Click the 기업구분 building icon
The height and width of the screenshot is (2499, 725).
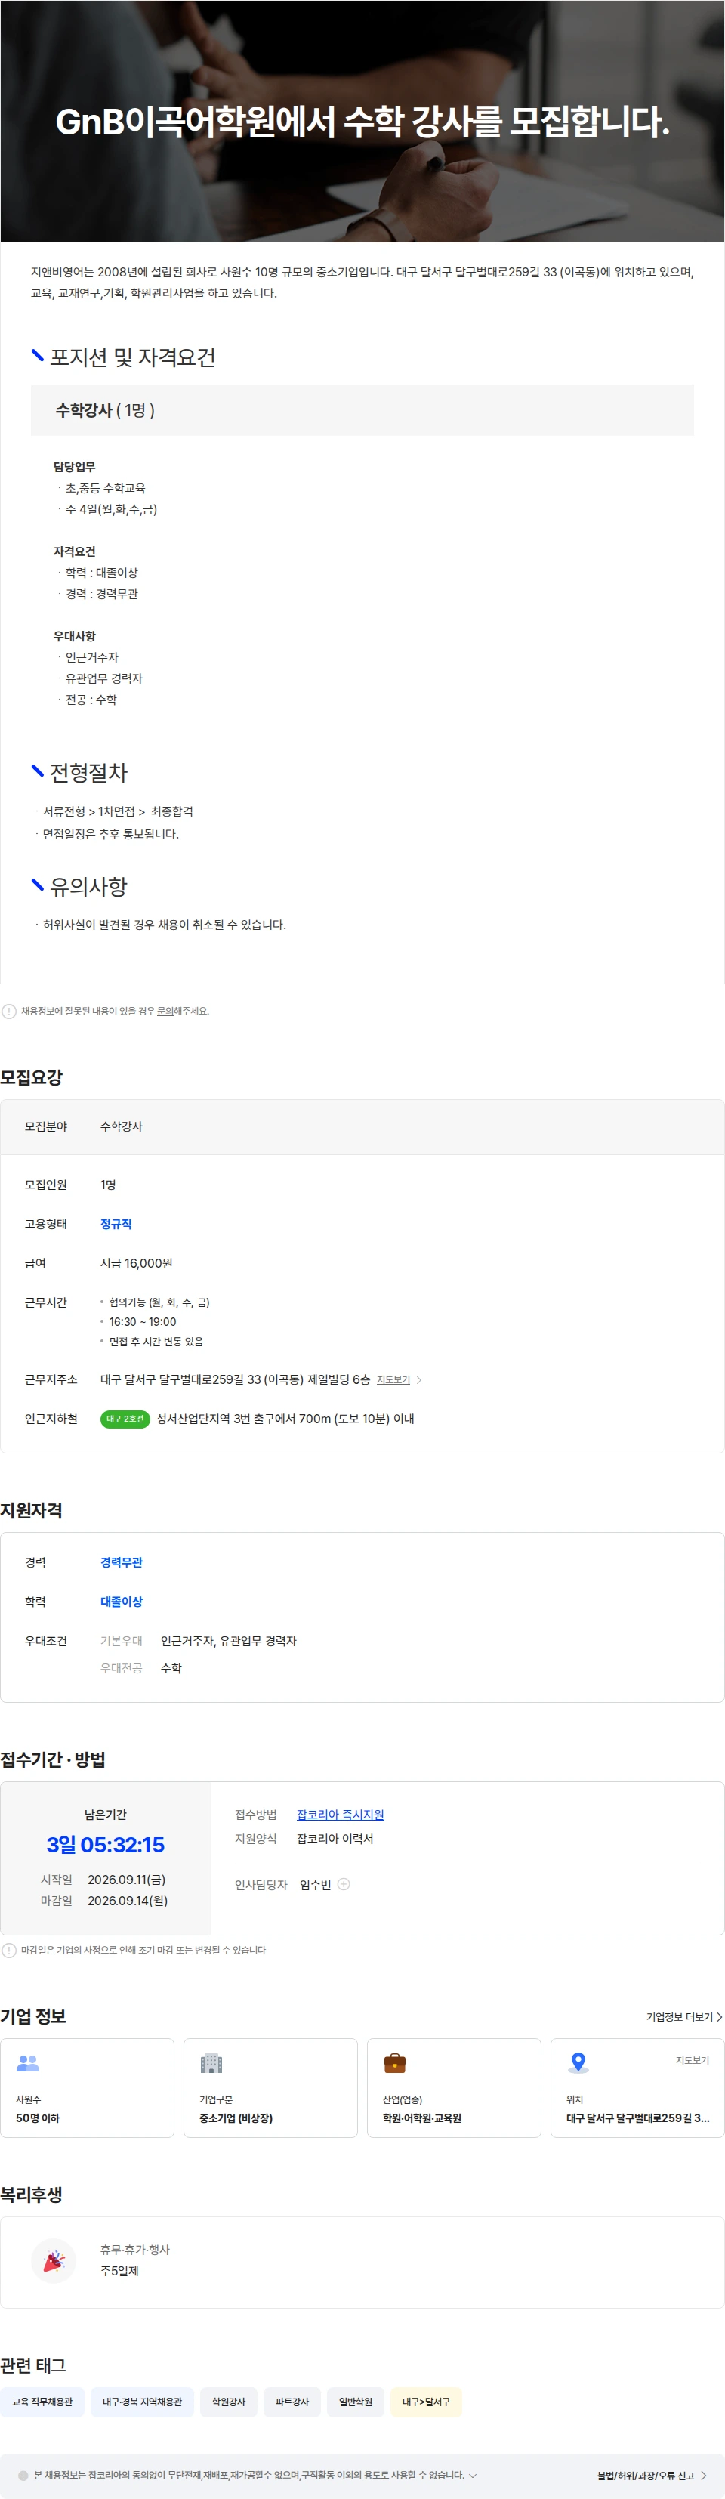point(211,2063)
